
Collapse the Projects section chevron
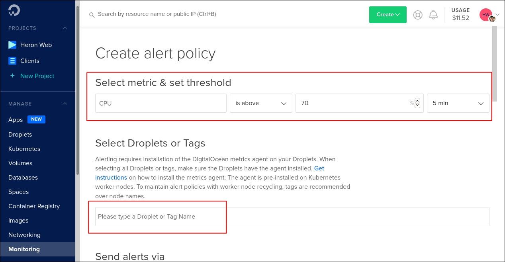click(65, 28)
